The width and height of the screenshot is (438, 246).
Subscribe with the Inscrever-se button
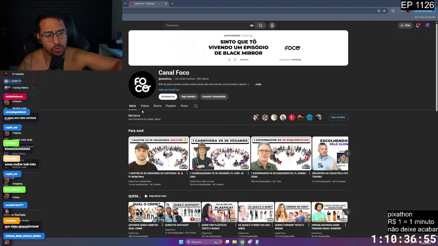pyautogui.click(x=168, y=97)
